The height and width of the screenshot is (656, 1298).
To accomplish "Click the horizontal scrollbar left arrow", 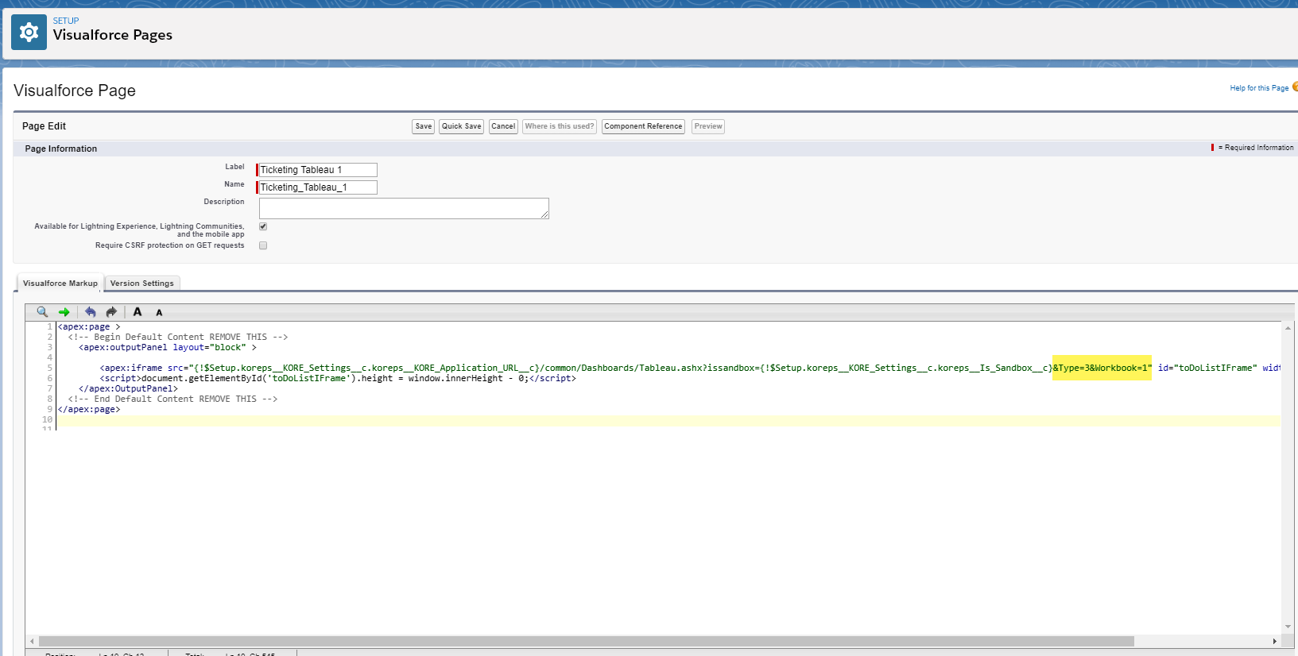I will click(x=32, y=641).
